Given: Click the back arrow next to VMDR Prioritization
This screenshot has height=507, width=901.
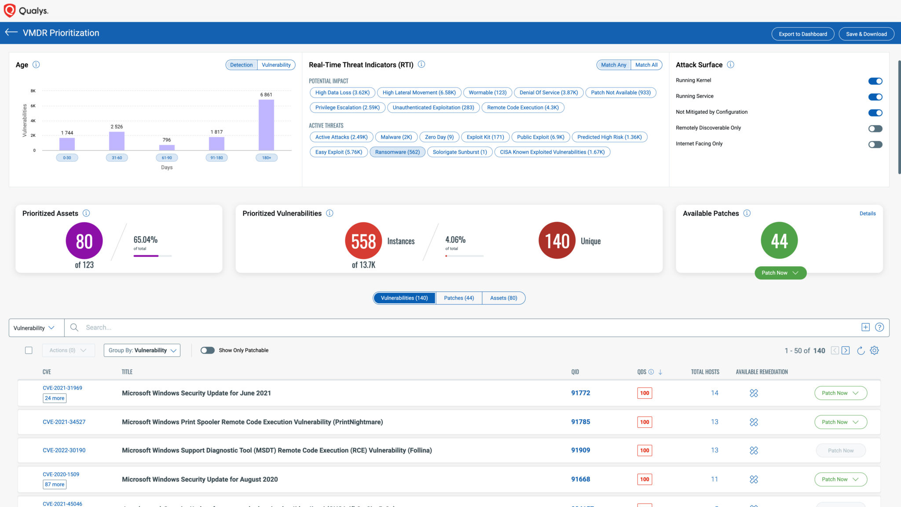Looking at the screenshot, I should [x=11, y=32].
